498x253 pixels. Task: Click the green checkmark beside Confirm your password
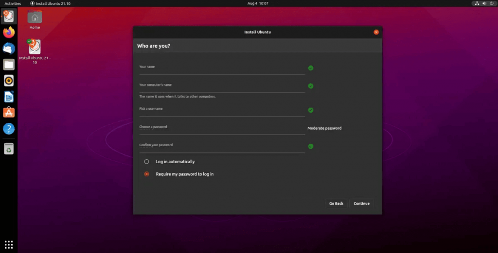(x=311, y=146)
